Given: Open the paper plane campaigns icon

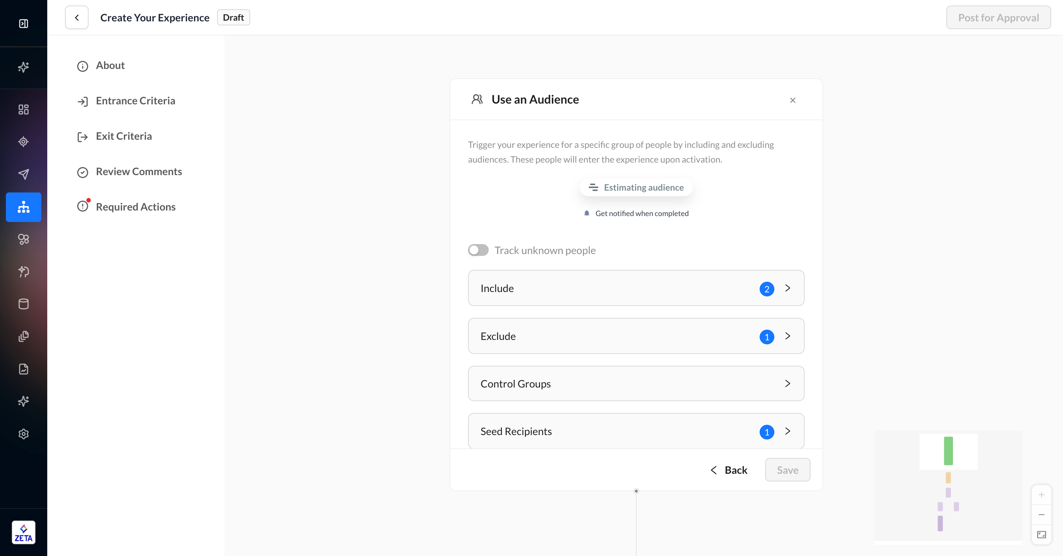Looking at the screenshot, I should (x=24, y=174).
